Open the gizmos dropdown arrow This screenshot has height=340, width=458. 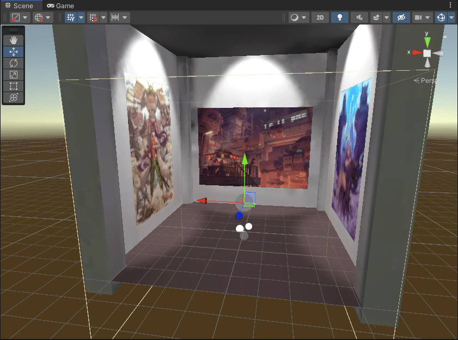point(451,17)
